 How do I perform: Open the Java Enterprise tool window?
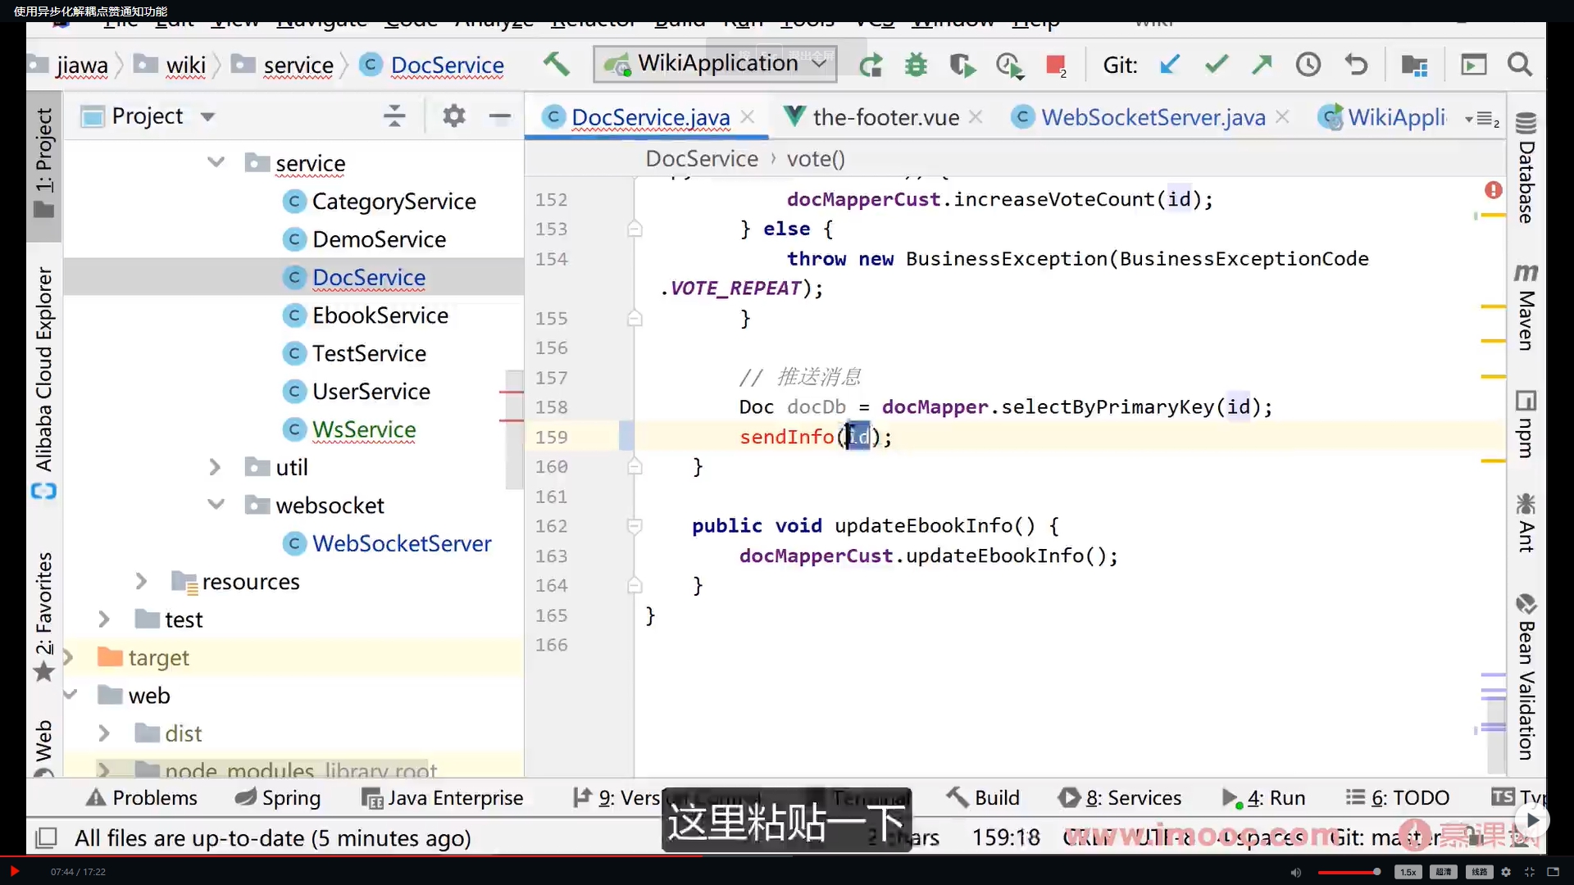(443, 797)
